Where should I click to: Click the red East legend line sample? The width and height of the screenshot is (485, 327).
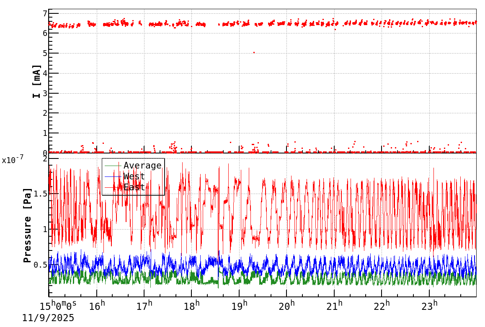[x=113, y=187]
